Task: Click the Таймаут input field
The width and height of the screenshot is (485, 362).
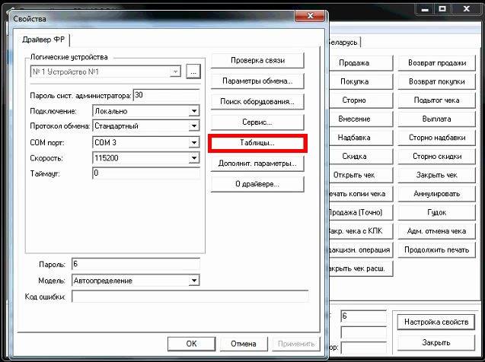Action: coord(145,173)
